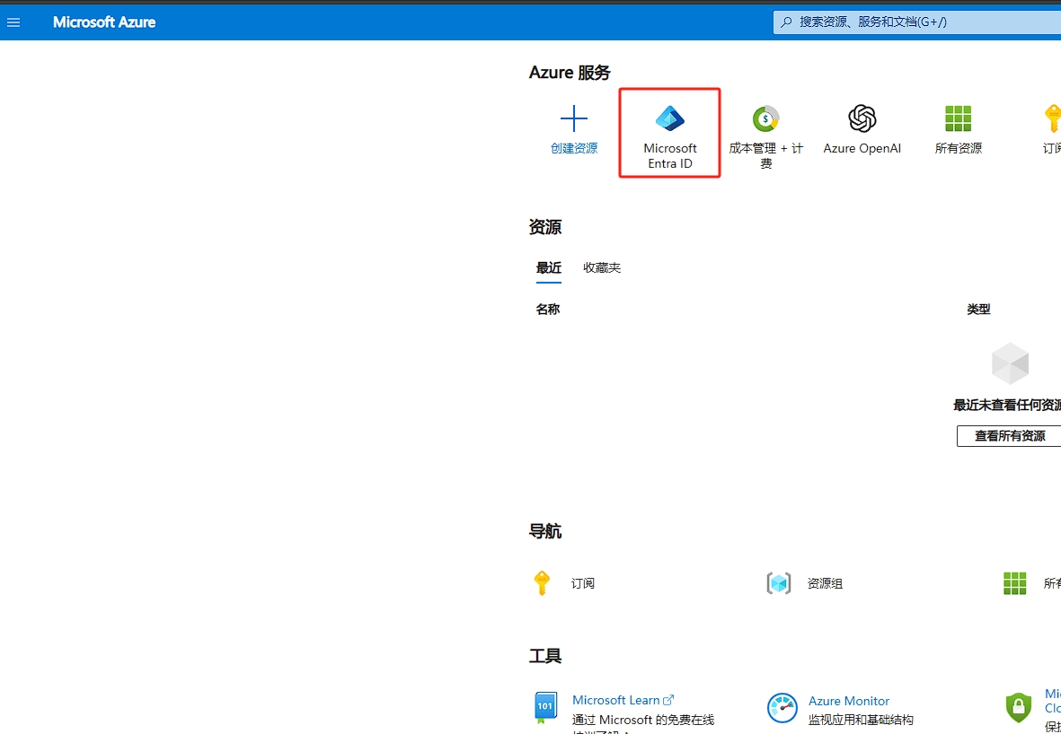1061x734 pixels.
Task: Open the Azure Monitor link
Action: (x=849, y=701)
